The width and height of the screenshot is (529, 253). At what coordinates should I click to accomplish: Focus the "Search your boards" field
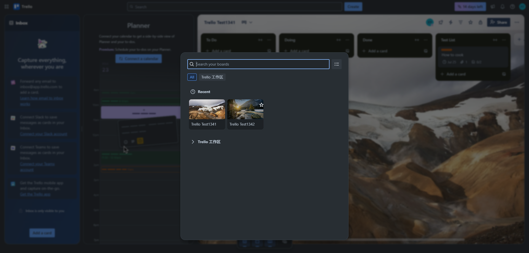(258, 64)
